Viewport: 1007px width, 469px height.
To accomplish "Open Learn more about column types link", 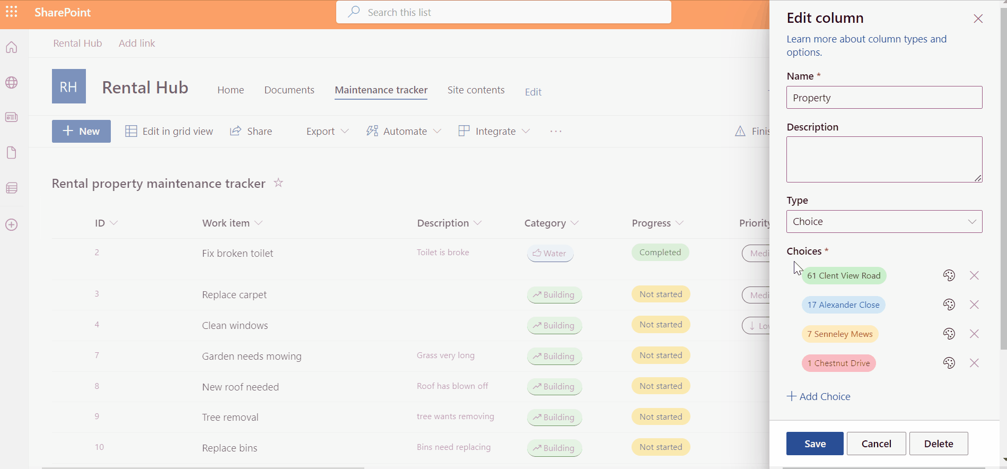I will [866, 46].
